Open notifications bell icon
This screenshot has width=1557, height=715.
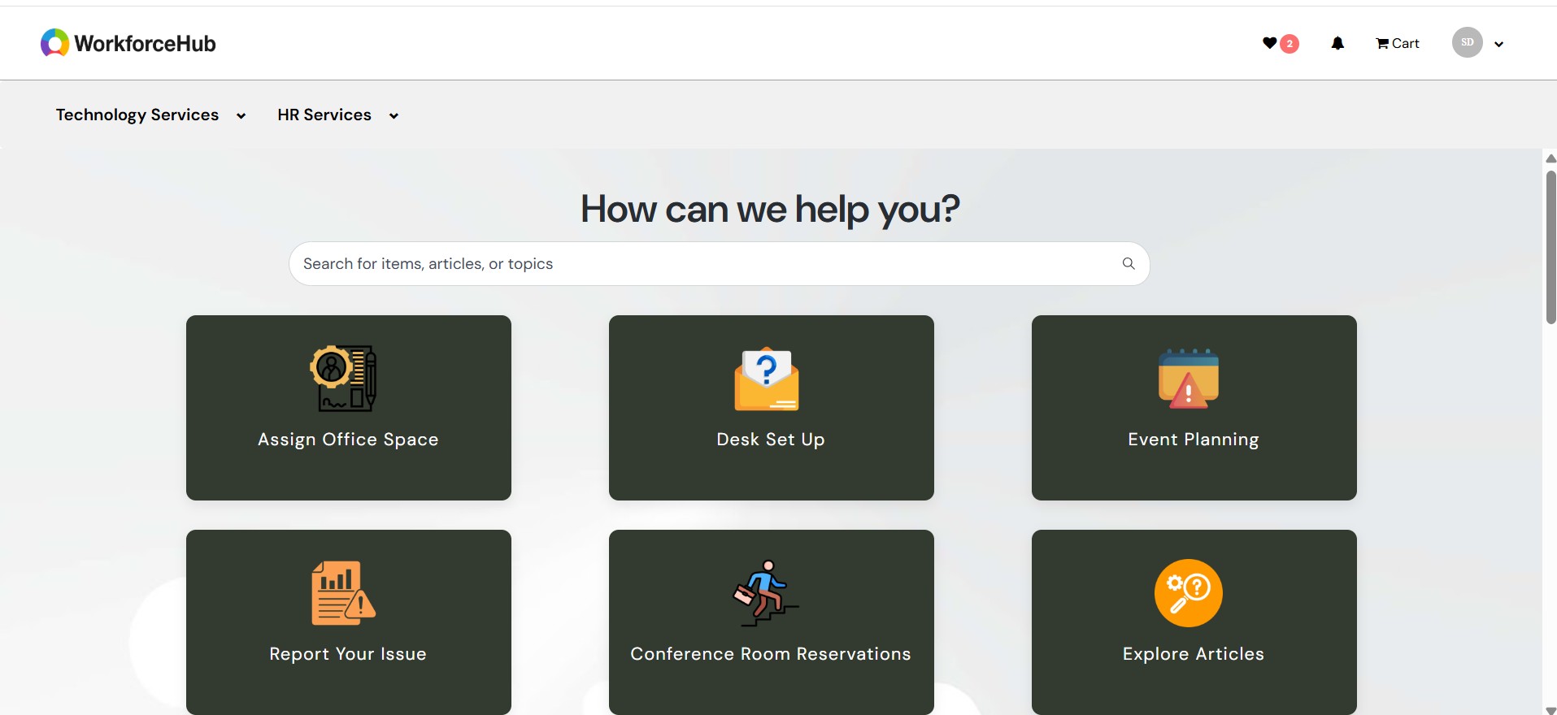pyautogui.click(x=1337, y=43)
